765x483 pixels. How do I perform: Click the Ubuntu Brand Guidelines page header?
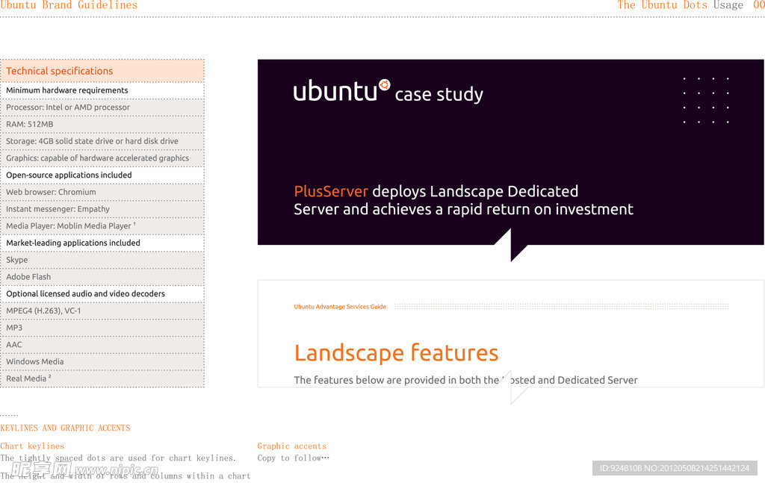(69, 5)
